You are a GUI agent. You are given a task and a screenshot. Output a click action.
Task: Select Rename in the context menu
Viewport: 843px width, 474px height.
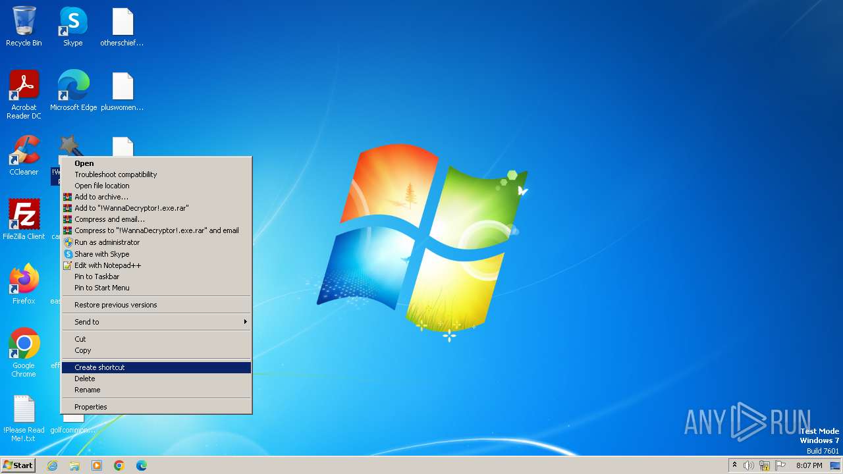tap(156, 390)
